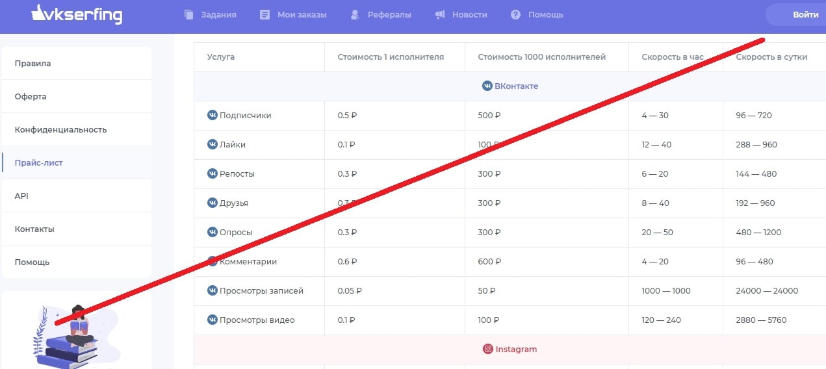Select Прайс-лист in the sidebar
This screenshot has height=369, width=826.
[39, 163]
